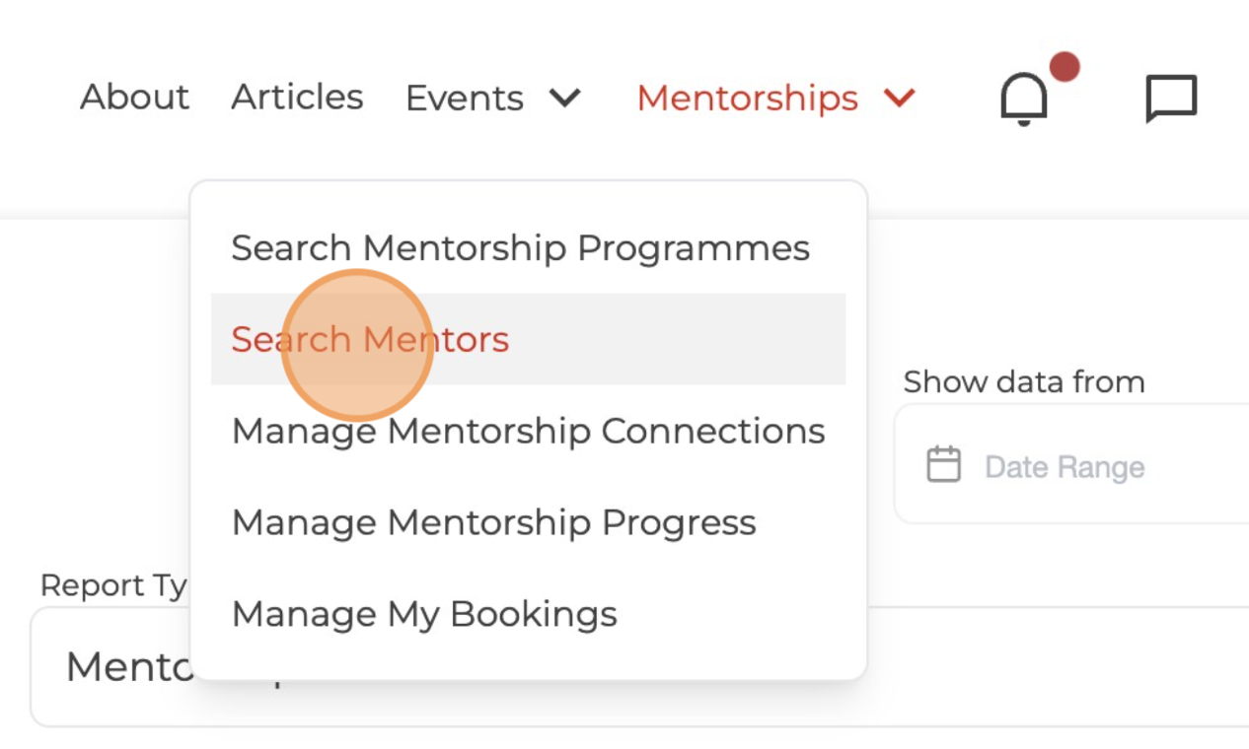
Task: Click the calendar icon in Date Range
Action: pyautogui.click(x=943, y=464)
